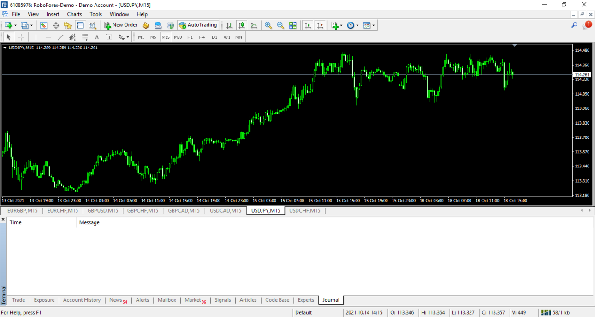This screenshot has width=595, height=317.
Task: Switch to the EURGBP,M15 chart tab
Action: 23,210
